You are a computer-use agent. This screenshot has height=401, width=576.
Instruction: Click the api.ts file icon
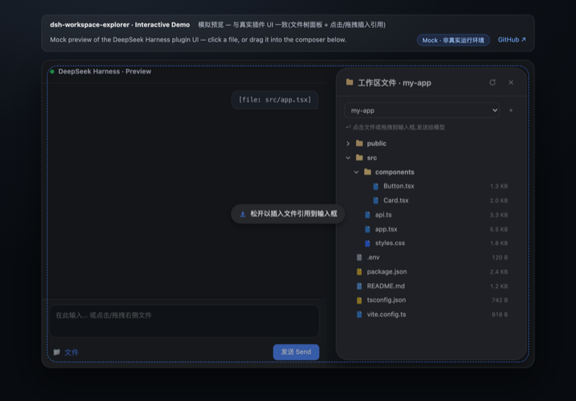367,215
